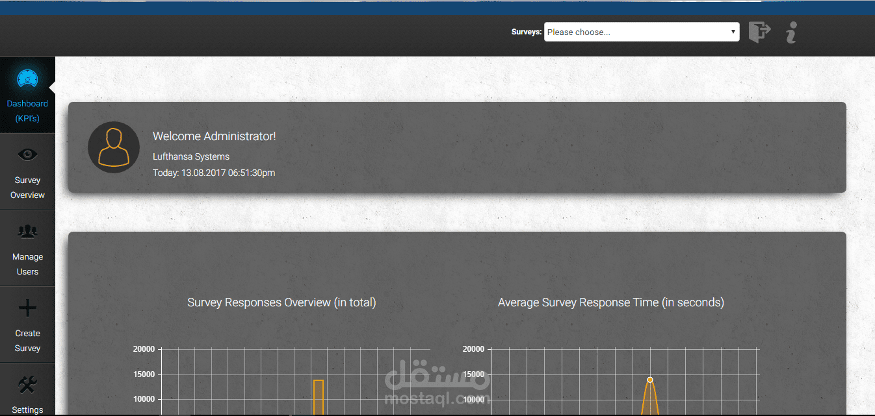Click the Settings tools icon
This screenshot has height=416, width=875.
tap(27, 385)
